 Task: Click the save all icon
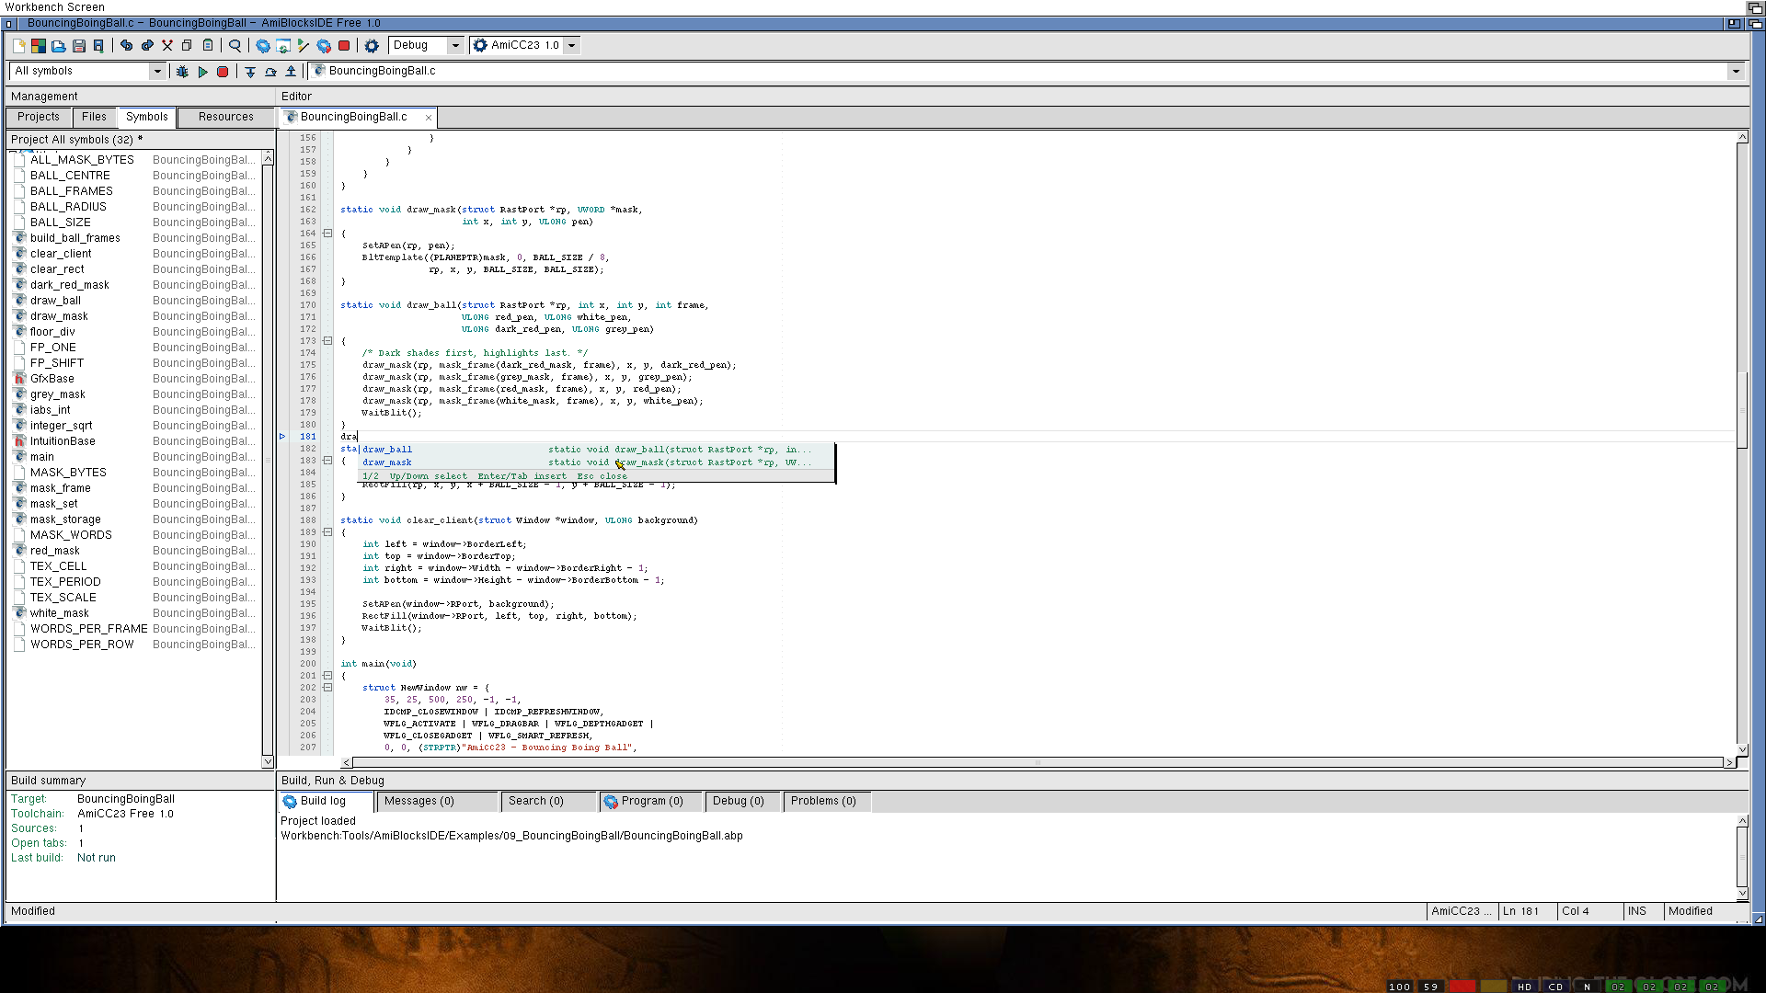(x=98, y=45)
